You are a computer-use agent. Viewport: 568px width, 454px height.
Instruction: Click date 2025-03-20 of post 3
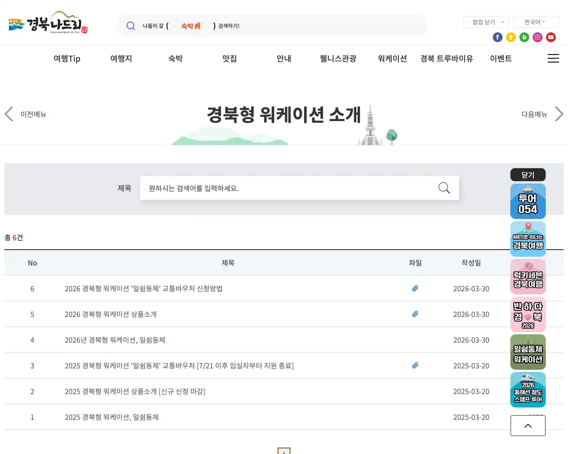click(471, 366)
